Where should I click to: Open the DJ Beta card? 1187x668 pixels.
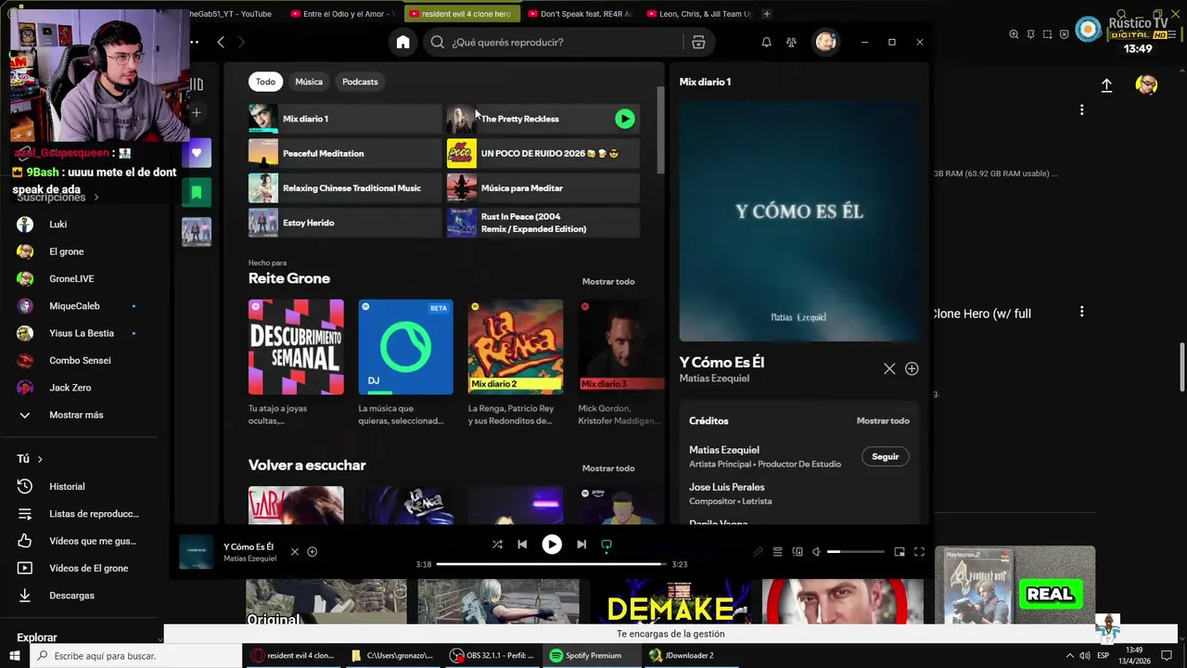point(406,347)
